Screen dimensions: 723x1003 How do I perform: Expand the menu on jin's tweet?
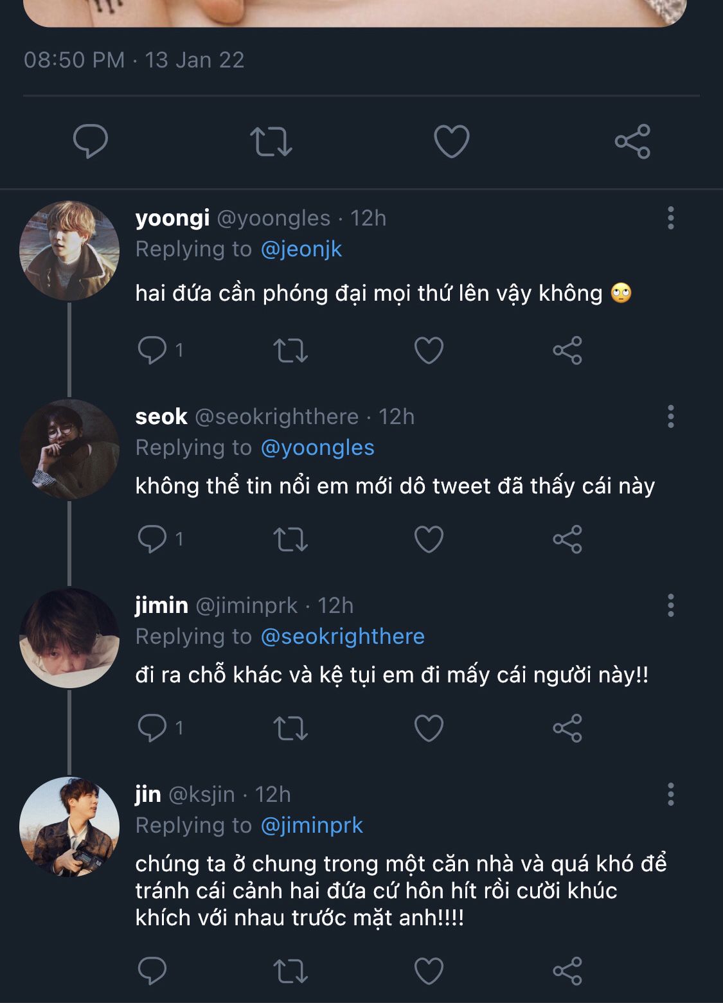tap(670, 794)
